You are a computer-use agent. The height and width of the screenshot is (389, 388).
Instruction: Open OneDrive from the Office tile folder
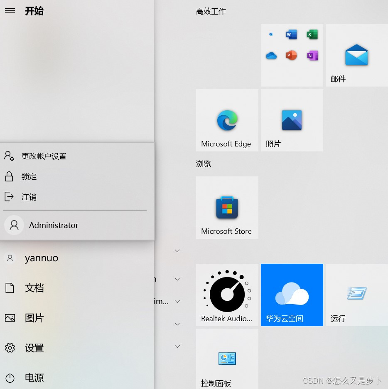[x=271, y=56]
